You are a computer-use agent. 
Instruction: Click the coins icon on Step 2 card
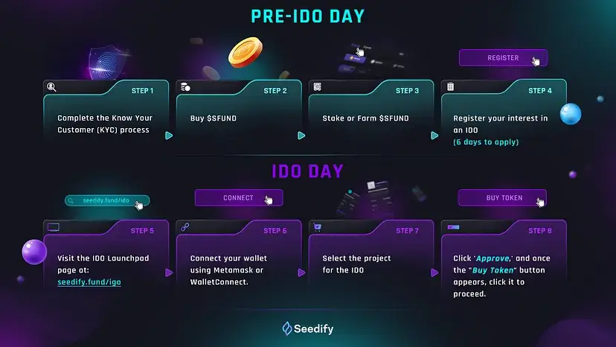pyautogui.click(x=185, y=87)
